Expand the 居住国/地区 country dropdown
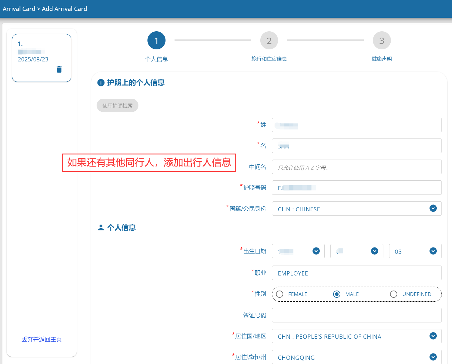 (x=433, y=336)
